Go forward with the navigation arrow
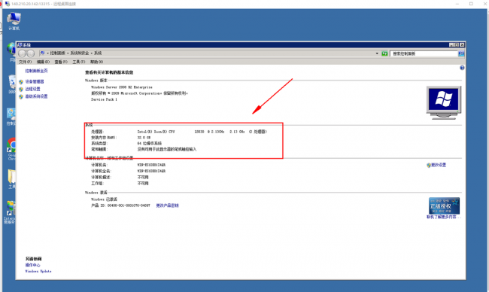 pos(30,53)
